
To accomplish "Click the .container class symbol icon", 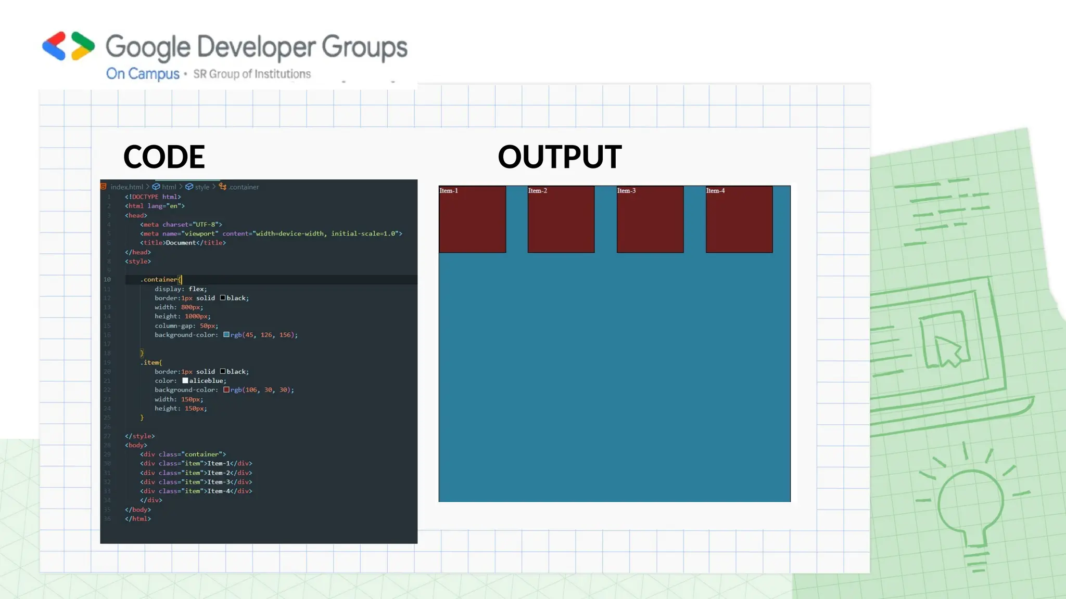I will [223, 187].
